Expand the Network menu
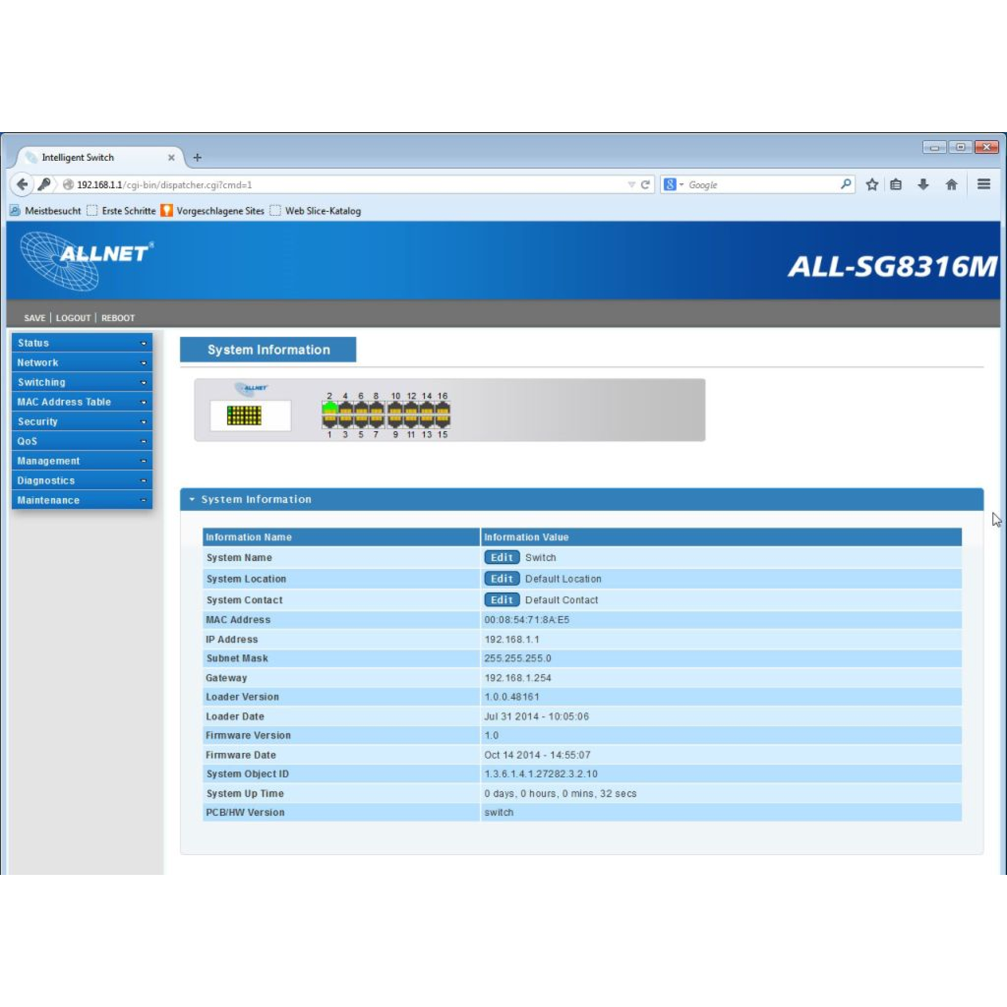Viewport: 1007px width, 1007px height. click(x=82, y=363)
